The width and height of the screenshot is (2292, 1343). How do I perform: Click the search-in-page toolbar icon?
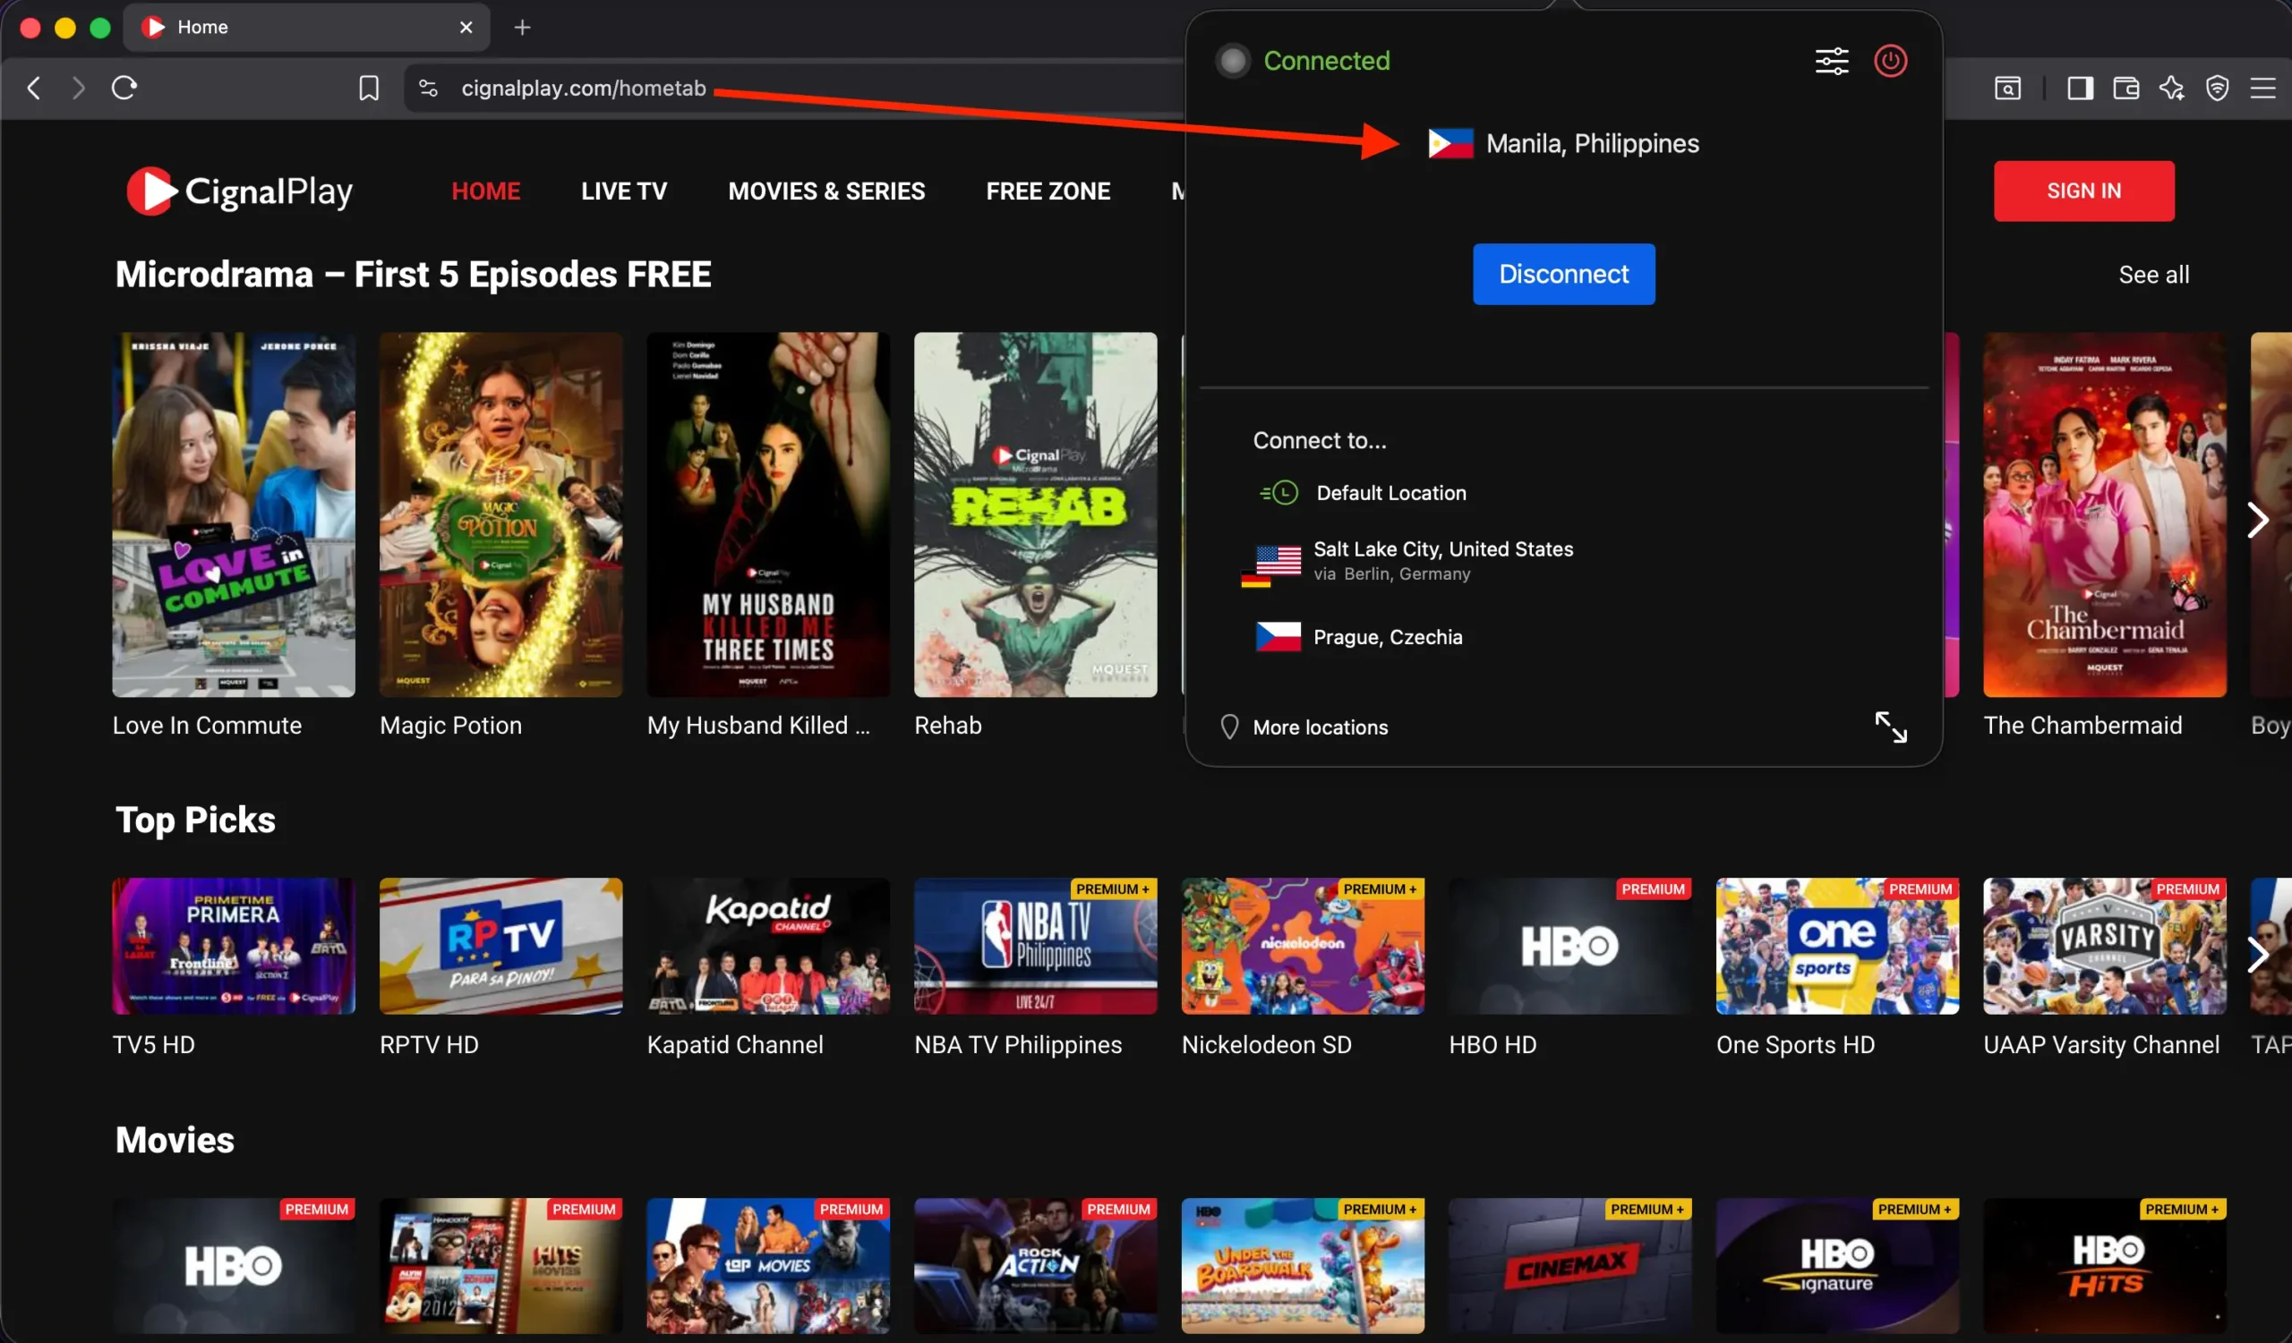[x=2008, y=87]
